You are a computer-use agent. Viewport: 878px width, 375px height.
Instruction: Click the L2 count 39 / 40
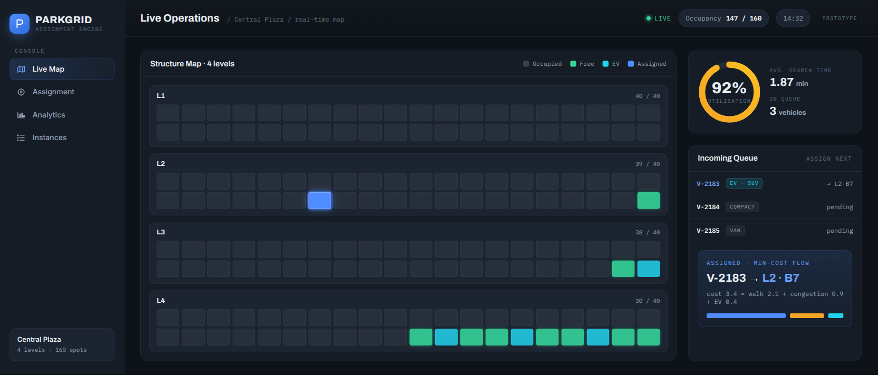(648, 164)
